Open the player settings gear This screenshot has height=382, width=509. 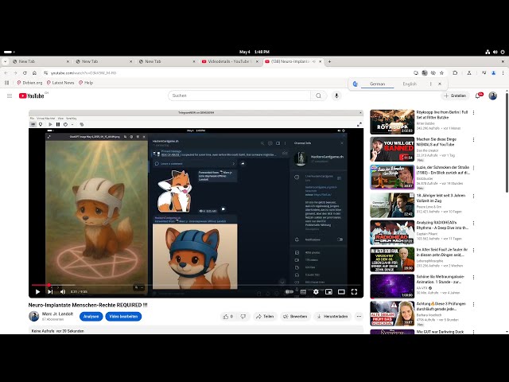pos(316,292)
